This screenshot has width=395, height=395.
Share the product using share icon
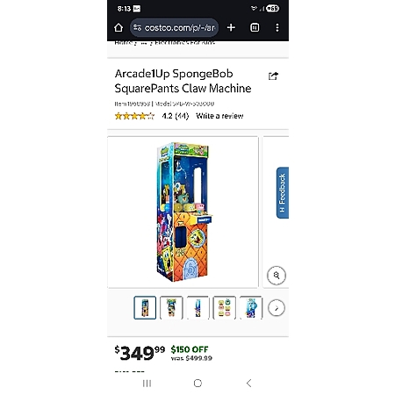tap(273, 76)
